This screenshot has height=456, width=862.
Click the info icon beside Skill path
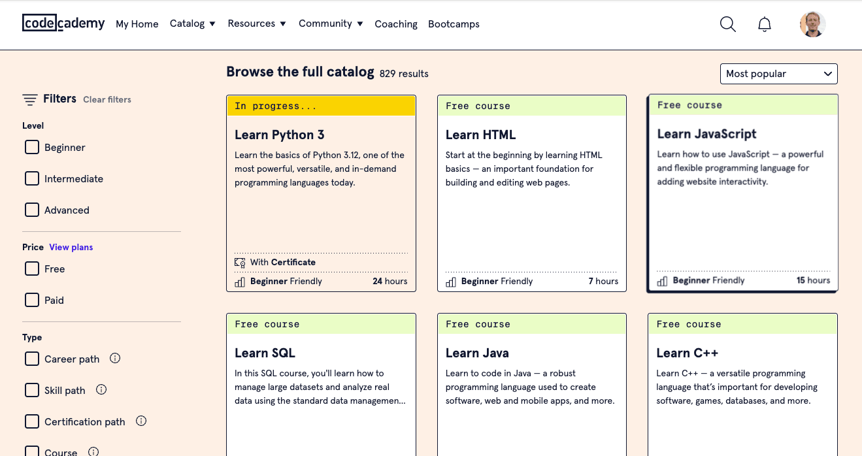[101, 389]
